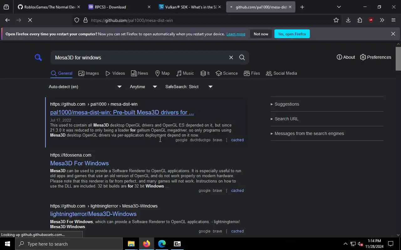Image resolution: width=401 pixels, height=250 pixels.
Task: Open tracking protection shield icon
Action: (x=77, y=20)
